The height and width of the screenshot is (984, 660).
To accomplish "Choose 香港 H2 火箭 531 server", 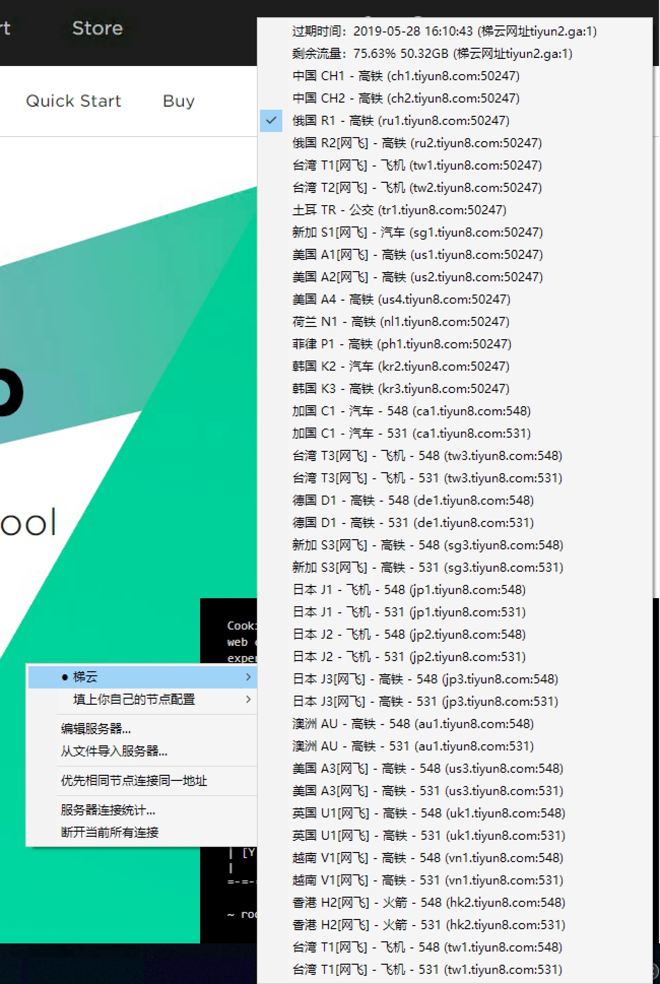I will coord(428,925).
